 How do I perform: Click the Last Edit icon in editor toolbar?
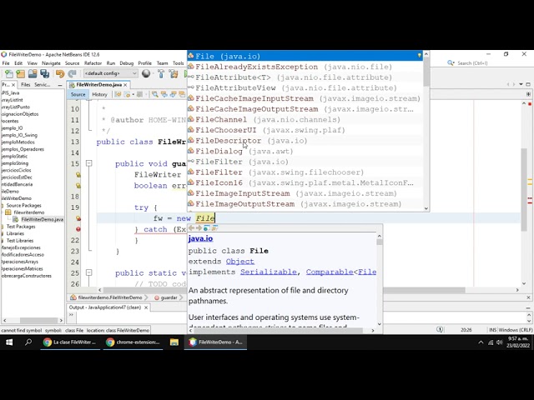(x=118, y=94)
